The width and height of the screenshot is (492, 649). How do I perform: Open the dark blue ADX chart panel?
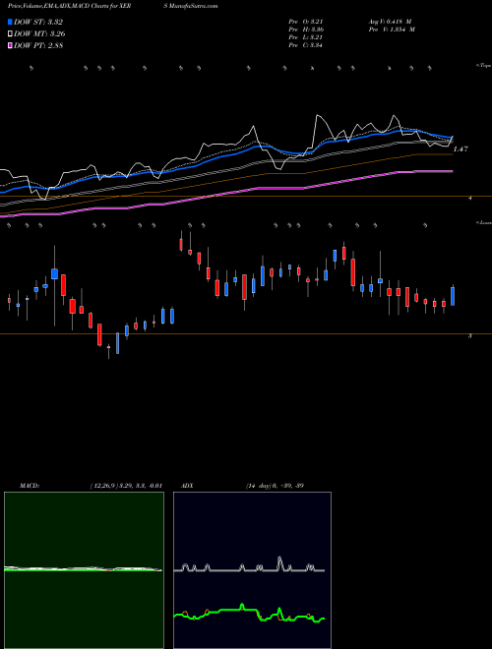pyautogui.click(x=252, y=570)
